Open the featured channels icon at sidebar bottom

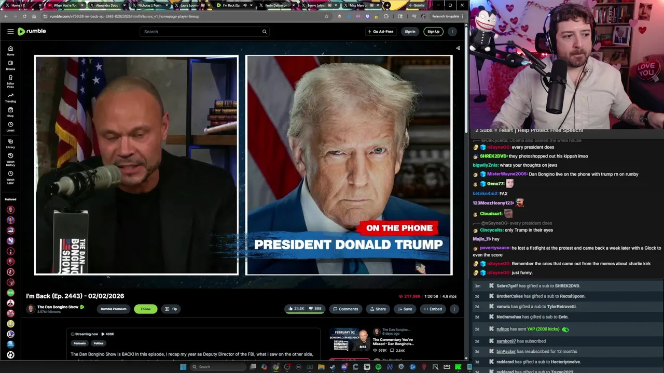pos(10,355)
